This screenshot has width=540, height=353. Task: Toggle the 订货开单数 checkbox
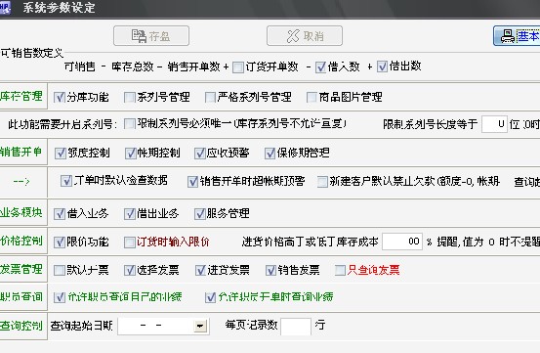pos(238,66)
